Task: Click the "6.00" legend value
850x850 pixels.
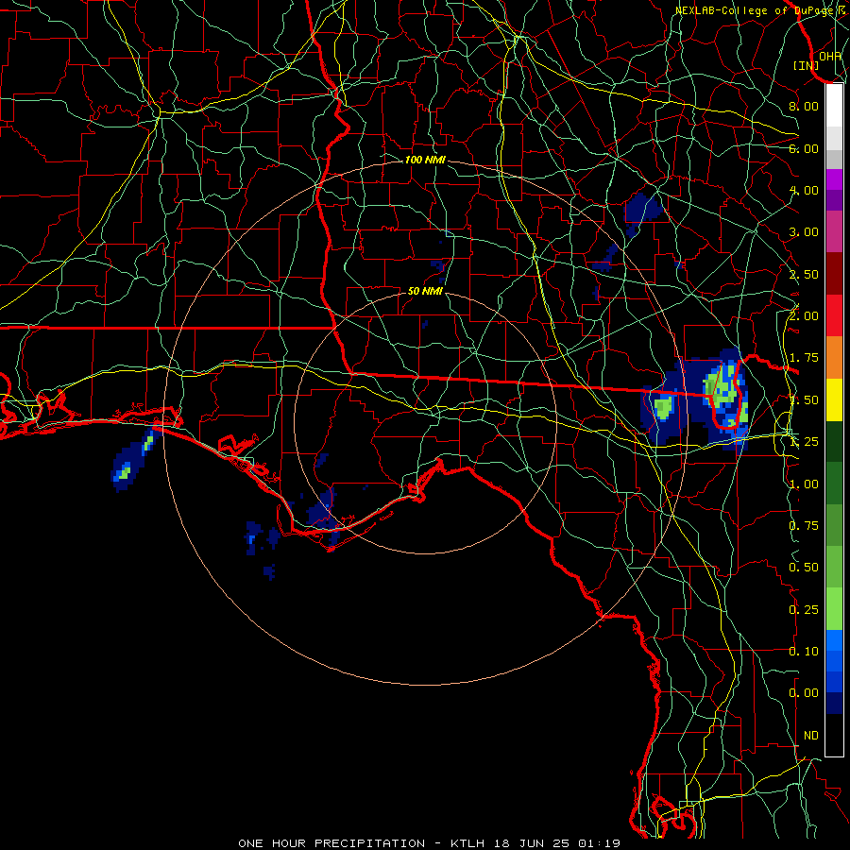Action: tap(804, 148)
